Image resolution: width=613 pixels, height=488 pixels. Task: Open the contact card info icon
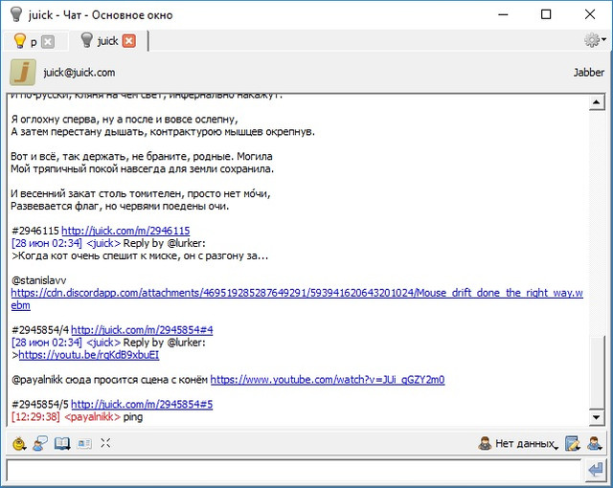click(x=84, y=444)
